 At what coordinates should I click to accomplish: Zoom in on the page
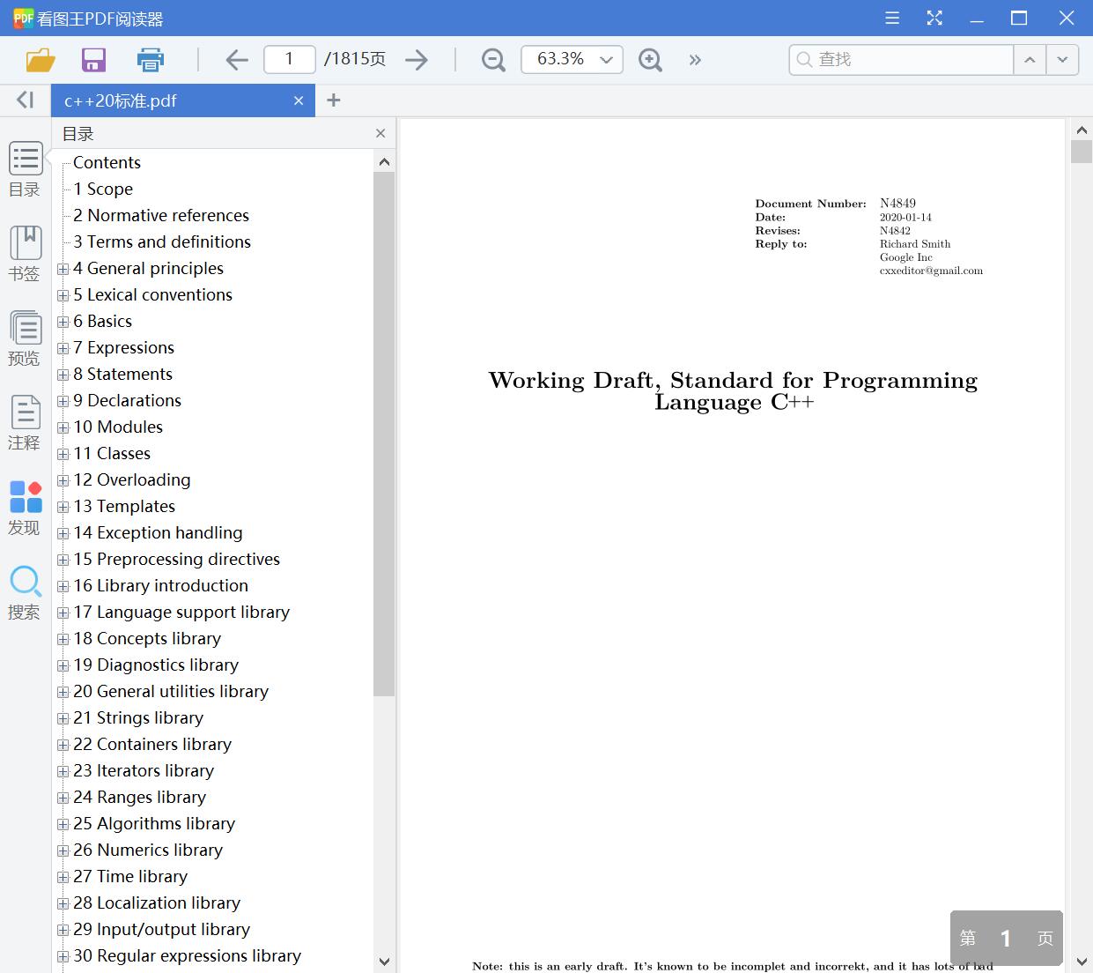tap(650, 59)
